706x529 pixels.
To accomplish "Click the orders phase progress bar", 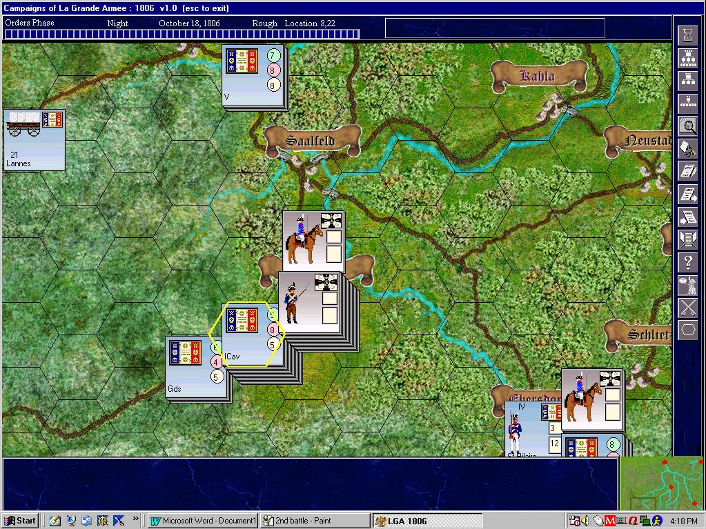I will (x=182, y=34).
